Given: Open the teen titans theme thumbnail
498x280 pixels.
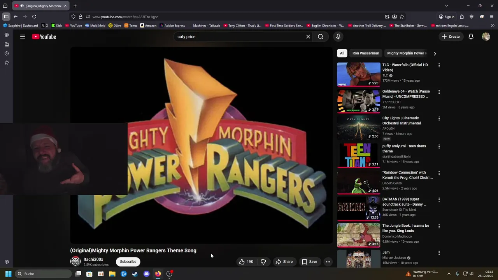Looking at the screenshot, I should coord(359,155).
